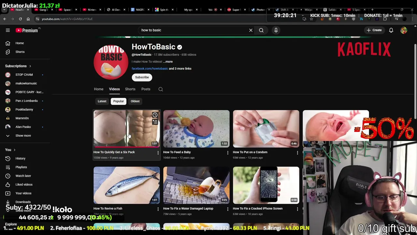
Task: Open options for How To Put on a Condom
Action: [x=297, y=153]
